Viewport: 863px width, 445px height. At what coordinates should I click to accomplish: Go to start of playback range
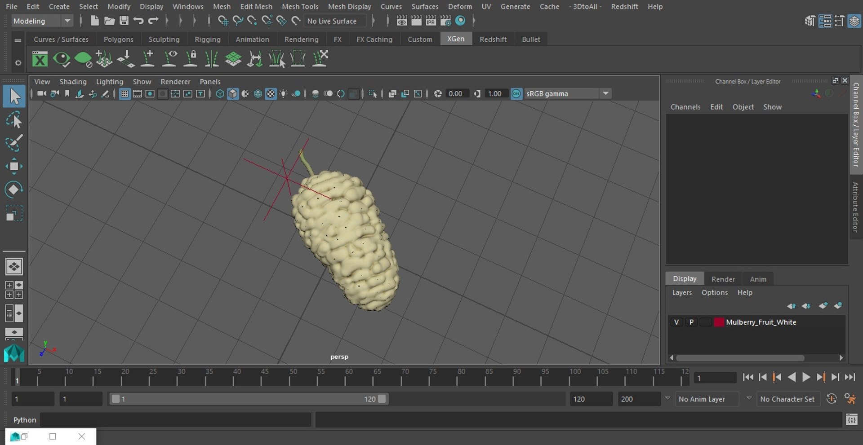coord(748,377)
